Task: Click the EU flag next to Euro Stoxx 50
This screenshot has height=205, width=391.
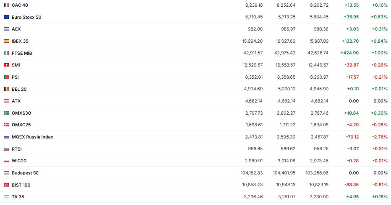Action: pos(6,17)
